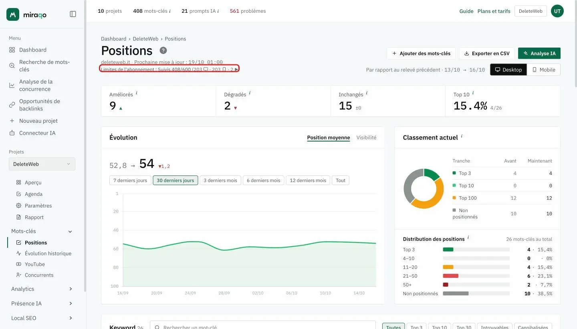This screenshot has width=577, height=329.
Task: Open the Plans et tarifs link
Action: tap(494, 11)
